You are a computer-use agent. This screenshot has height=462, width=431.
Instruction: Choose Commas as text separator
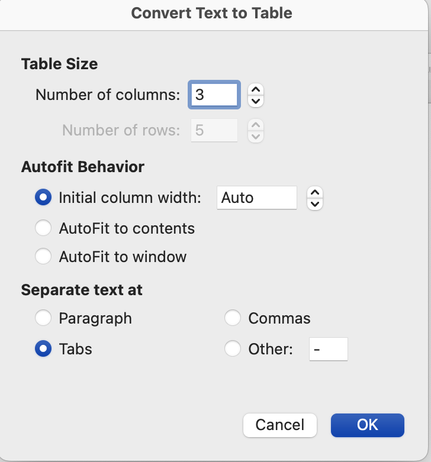233,318
